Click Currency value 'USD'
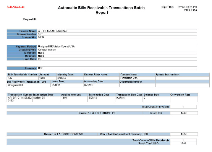The height and width of the screenshot is (152, 212). click(40, 68)
